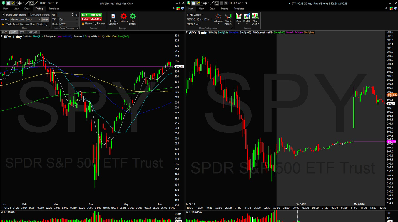
Task: Open the TIF Day dropdown
Action: [69, 19]
